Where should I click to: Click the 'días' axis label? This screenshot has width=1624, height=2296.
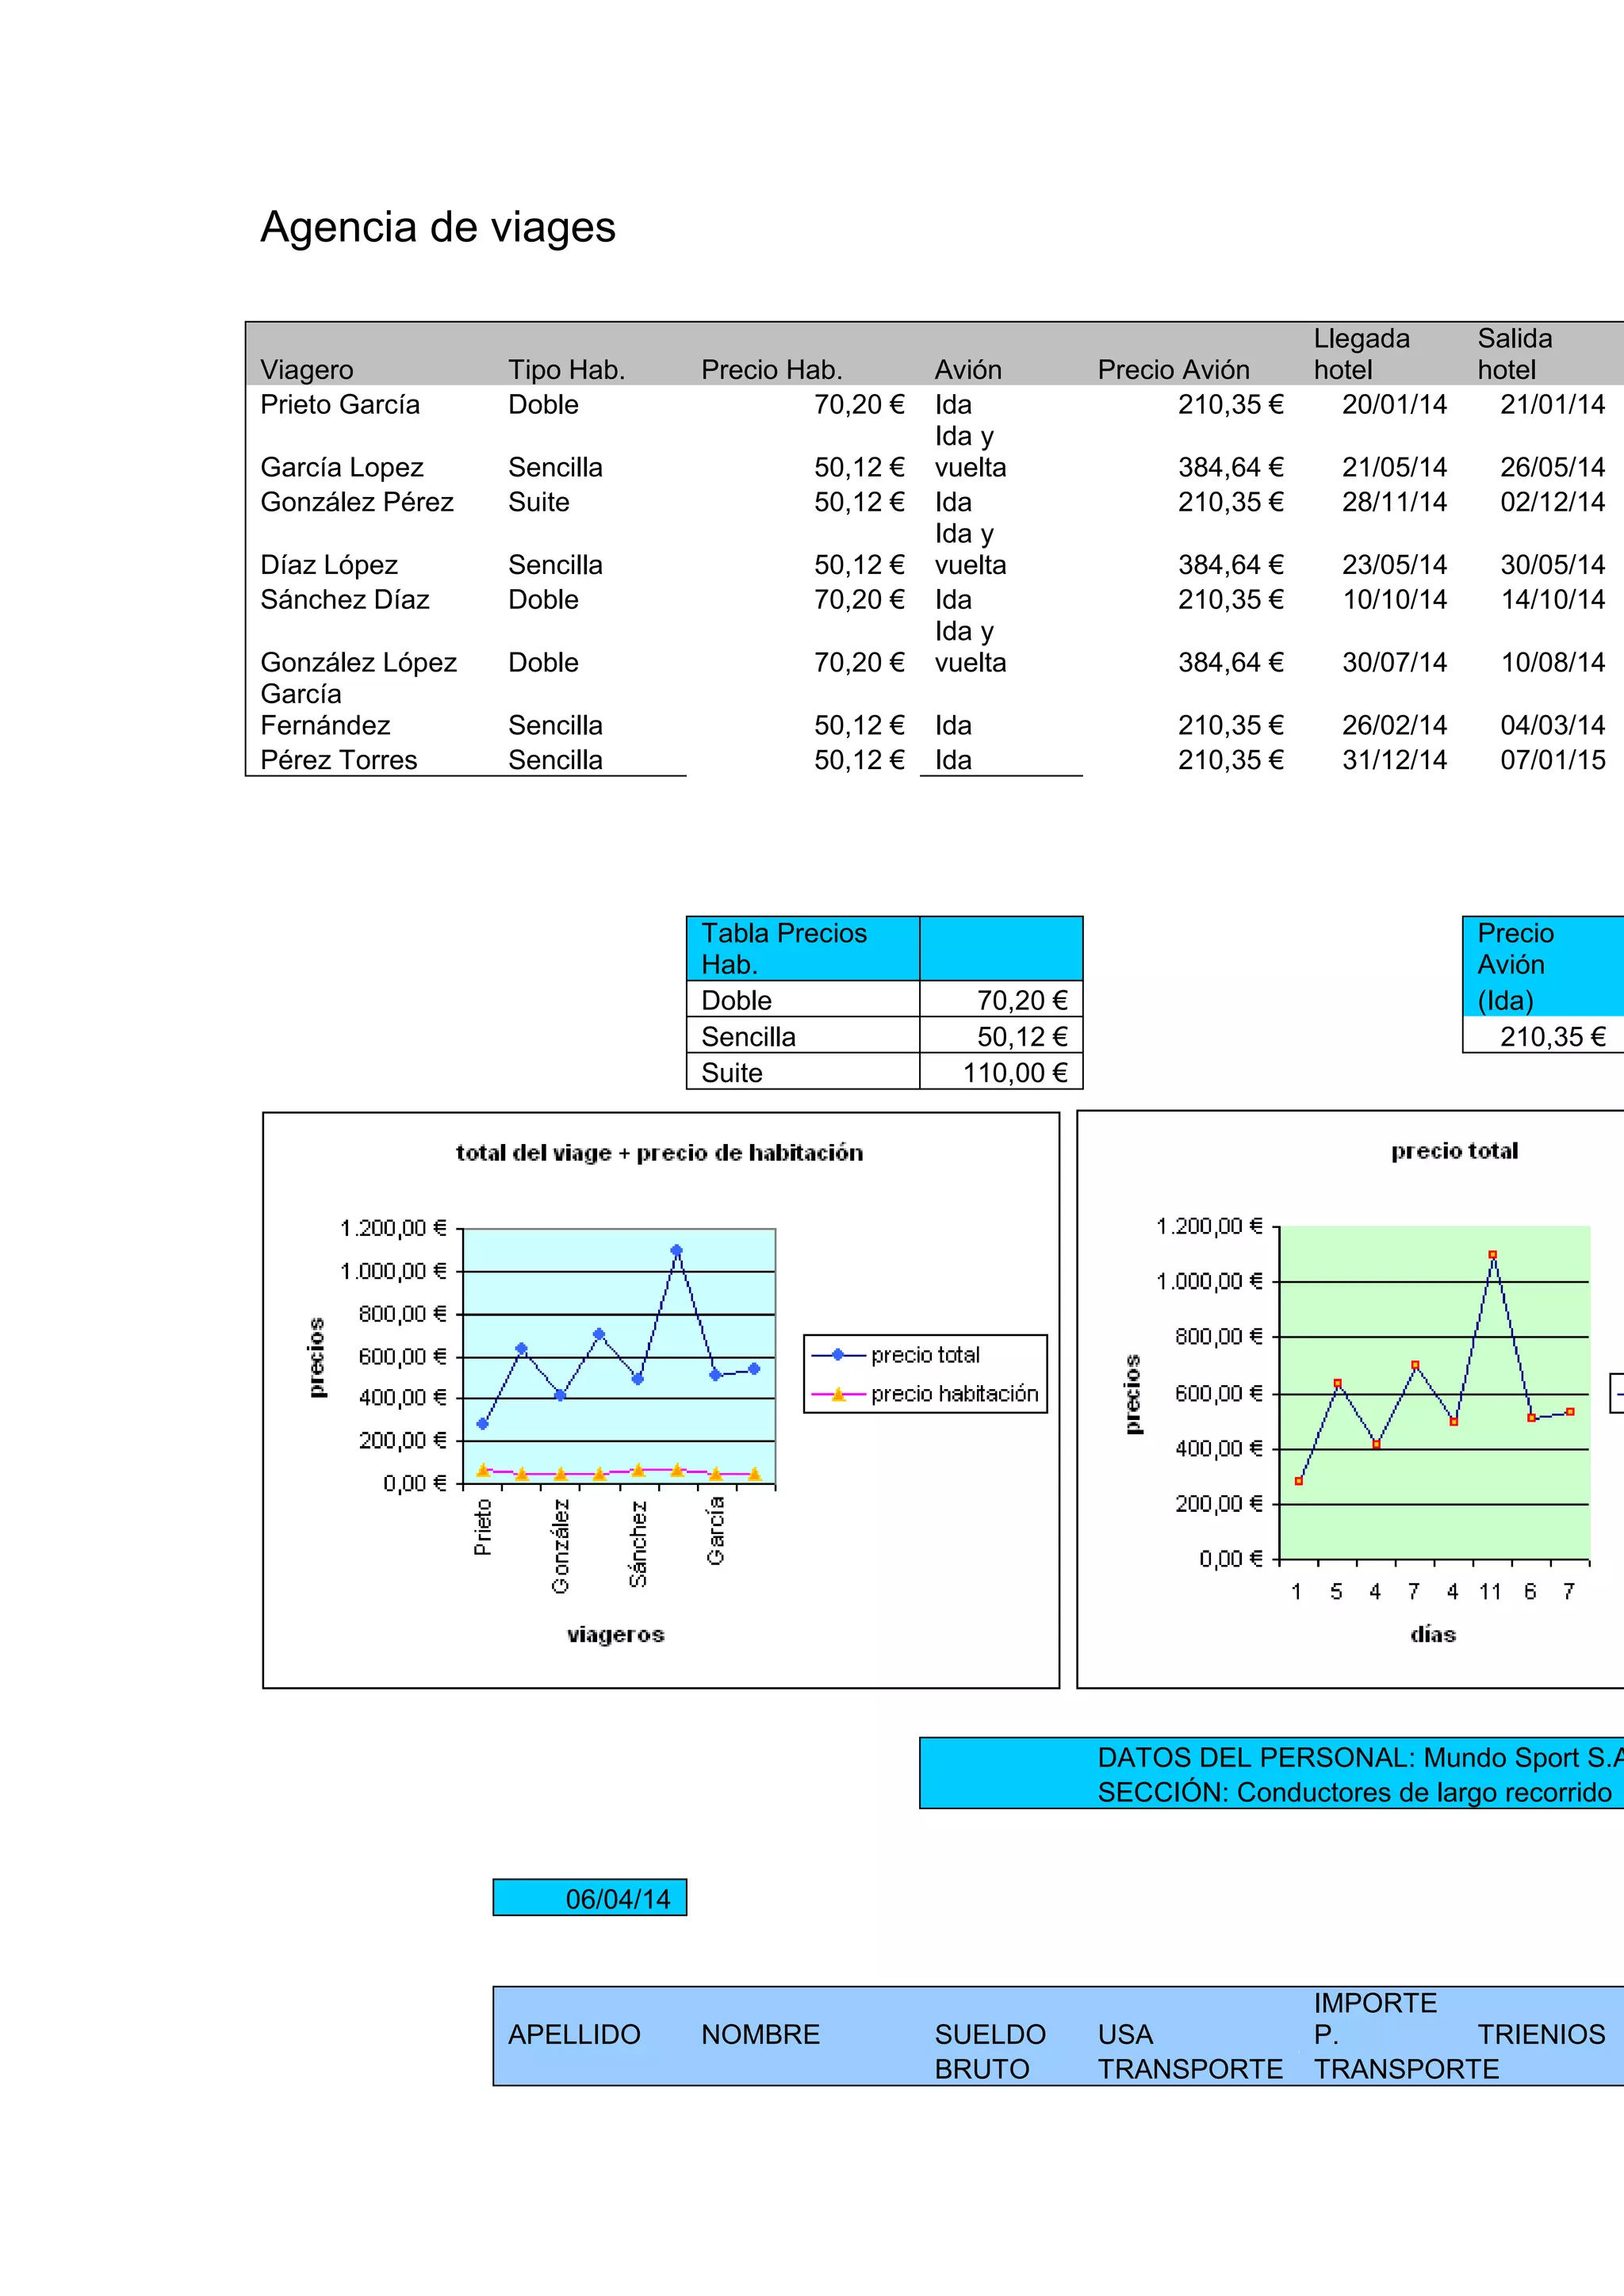coord(1432,1635)
